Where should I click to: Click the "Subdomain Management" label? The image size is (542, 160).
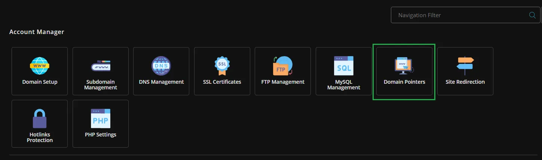(x=101, y=84)
